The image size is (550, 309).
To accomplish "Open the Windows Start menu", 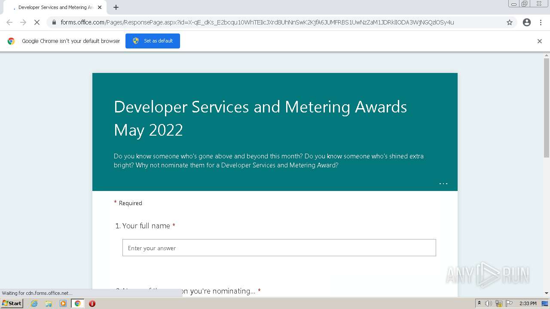I will [x=12, y=303].
